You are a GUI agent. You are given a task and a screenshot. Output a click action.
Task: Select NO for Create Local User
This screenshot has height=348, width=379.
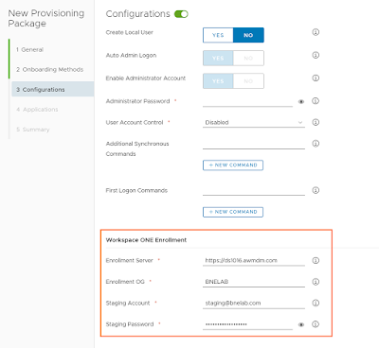248,35
